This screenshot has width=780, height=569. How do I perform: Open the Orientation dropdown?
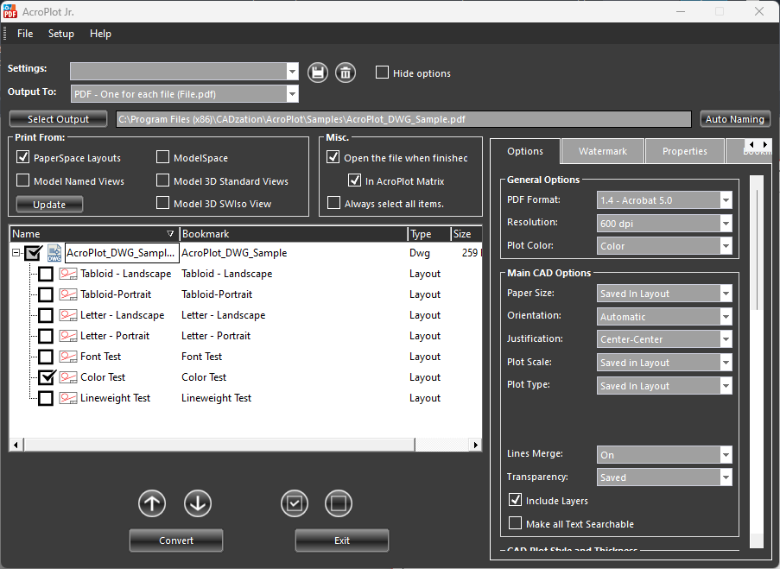click(726, 316)
